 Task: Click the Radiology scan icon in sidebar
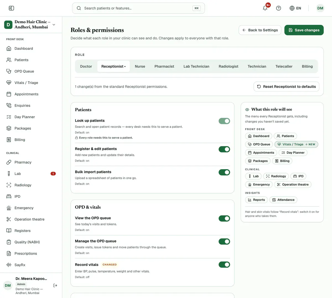click(9, 185)
